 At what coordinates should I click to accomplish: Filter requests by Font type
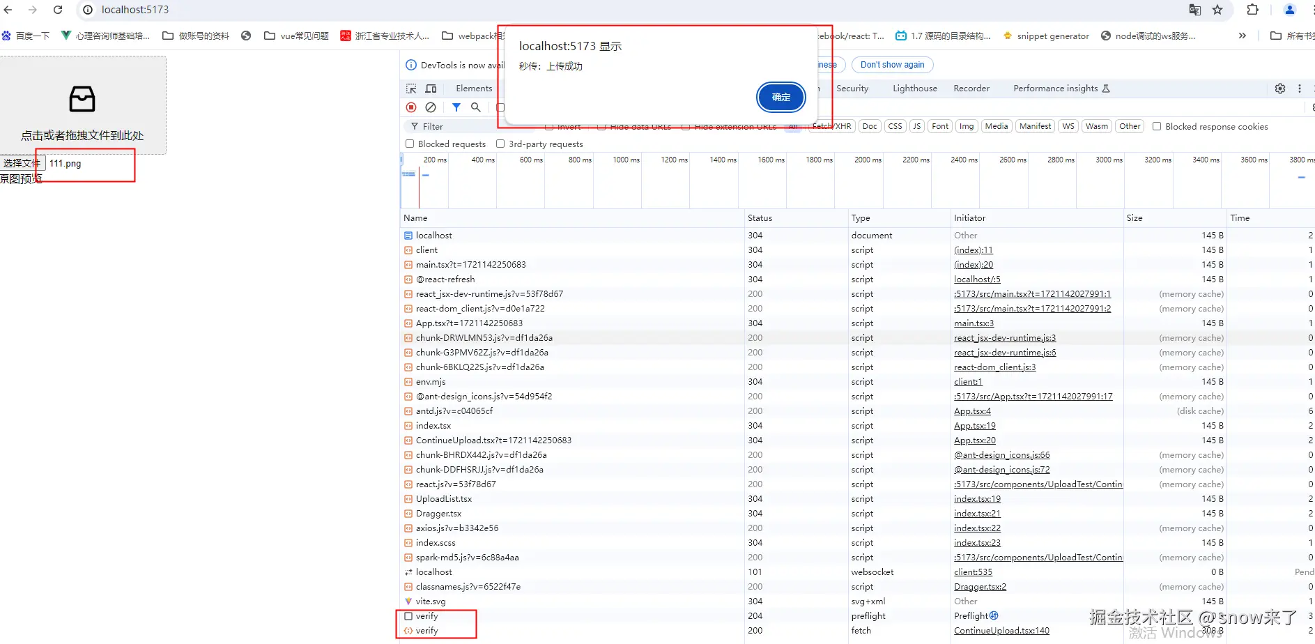(940, 126)
